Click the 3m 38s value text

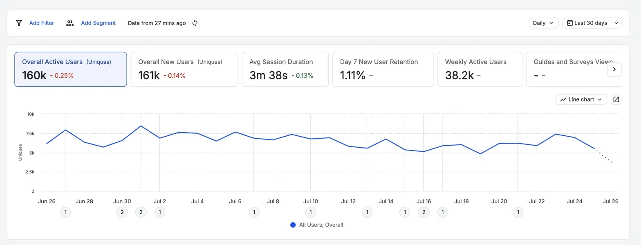[269, 75]
